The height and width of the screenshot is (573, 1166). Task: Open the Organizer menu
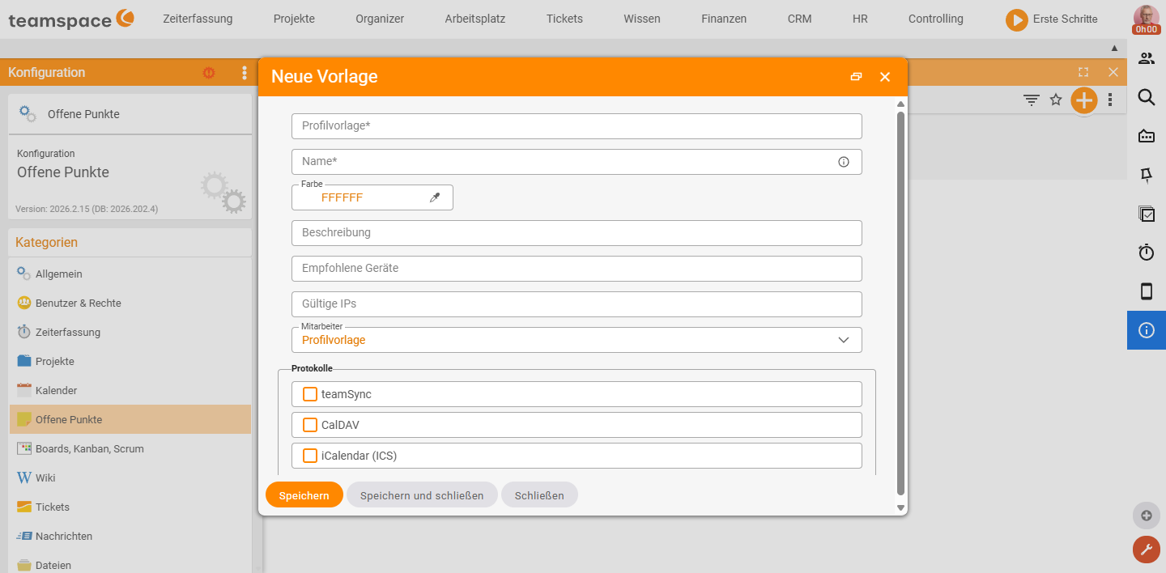[380, 19]
